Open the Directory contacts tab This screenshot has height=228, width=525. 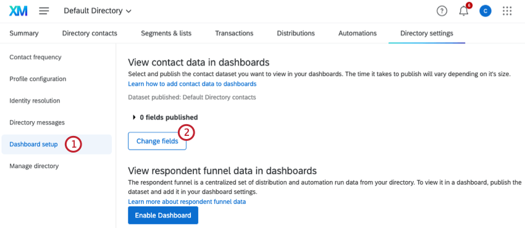click(x=90, y=33)
